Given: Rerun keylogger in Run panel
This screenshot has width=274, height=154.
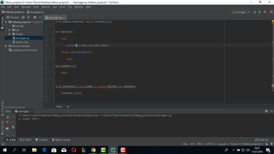Looking at the screenshot, I should (x=7, y=117).
